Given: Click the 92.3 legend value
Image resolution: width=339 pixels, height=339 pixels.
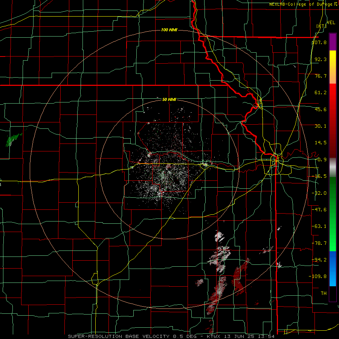Looking at the screenshot, I should pos(321,59).
